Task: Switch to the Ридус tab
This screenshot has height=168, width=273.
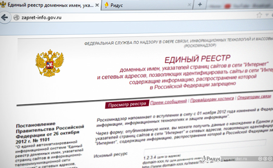Action: pyautogui.click(x=147, y=5)
